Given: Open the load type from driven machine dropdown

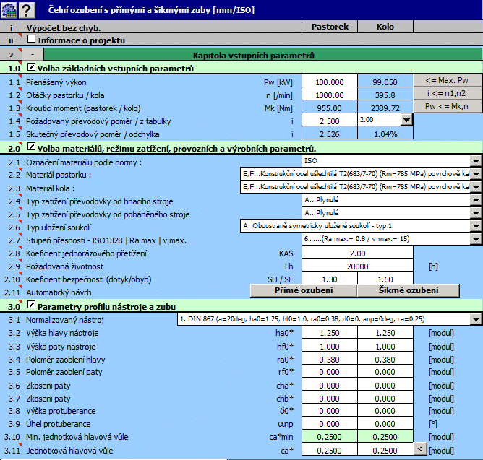Looking at the screenshot, I should (476, 213).
